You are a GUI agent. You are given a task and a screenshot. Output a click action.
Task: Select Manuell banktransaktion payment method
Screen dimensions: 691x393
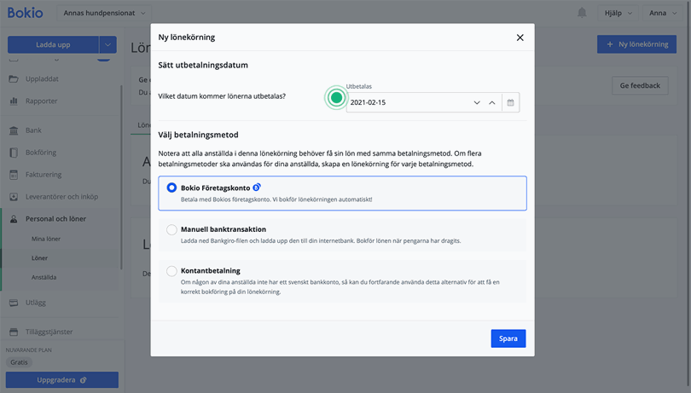(x=342, y=234)
